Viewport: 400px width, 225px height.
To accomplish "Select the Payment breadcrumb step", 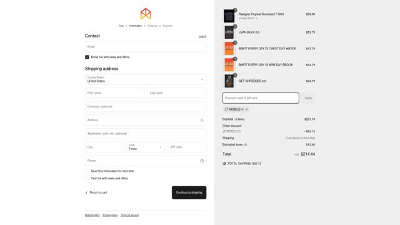I will pyautogui.click(x=167, y=26).
